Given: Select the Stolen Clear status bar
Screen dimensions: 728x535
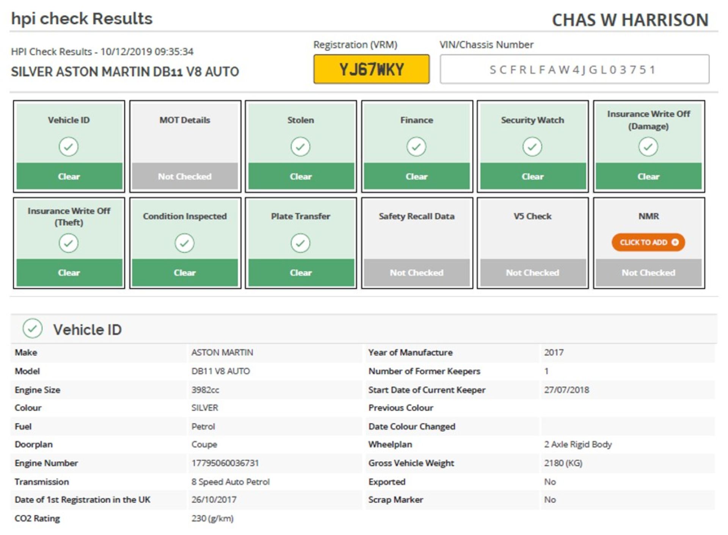Looking at the screenshot, I should coord(301,176).
